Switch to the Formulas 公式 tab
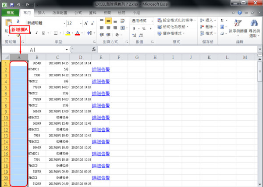This screenshot has height=187, width=263. 78,13
